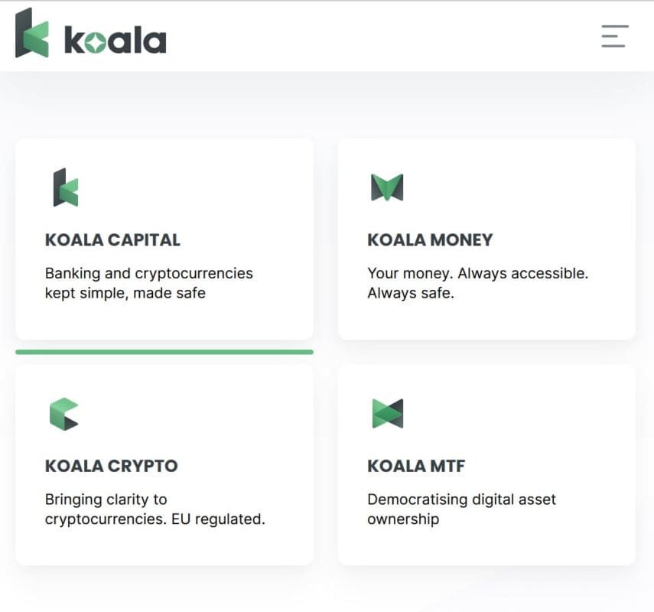The image size is (654, 612).
Task: Click the green underline bar below Koala Capital
Action: coord(164,352)
